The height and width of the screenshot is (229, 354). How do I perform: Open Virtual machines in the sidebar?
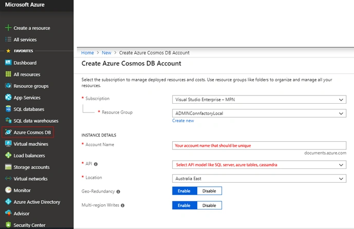31,144
